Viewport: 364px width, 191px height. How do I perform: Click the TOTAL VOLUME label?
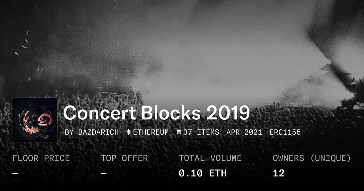(x=210, y=158)
